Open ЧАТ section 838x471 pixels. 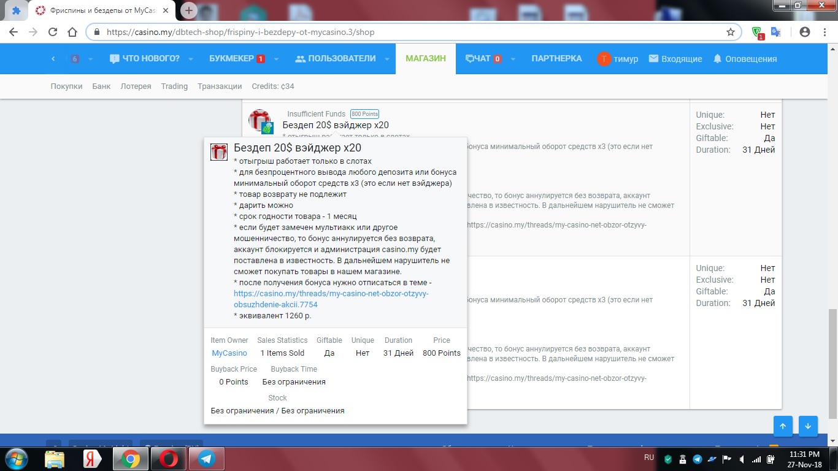pos(484,59)
